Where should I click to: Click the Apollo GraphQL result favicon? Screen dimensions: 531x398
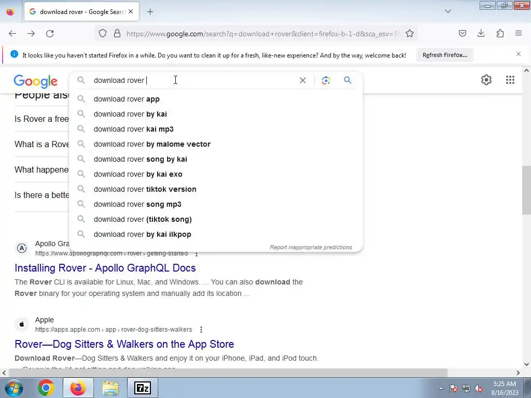(x=22, y=248)
